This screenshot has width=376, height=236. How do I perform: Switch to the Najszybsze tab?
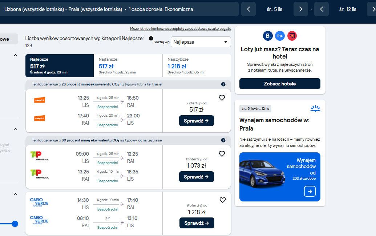197,65
